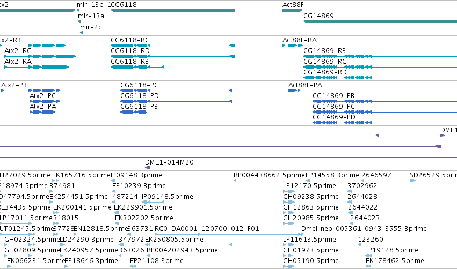Click the EK178462.5prime label
The image size is (457, 269).
395,261
